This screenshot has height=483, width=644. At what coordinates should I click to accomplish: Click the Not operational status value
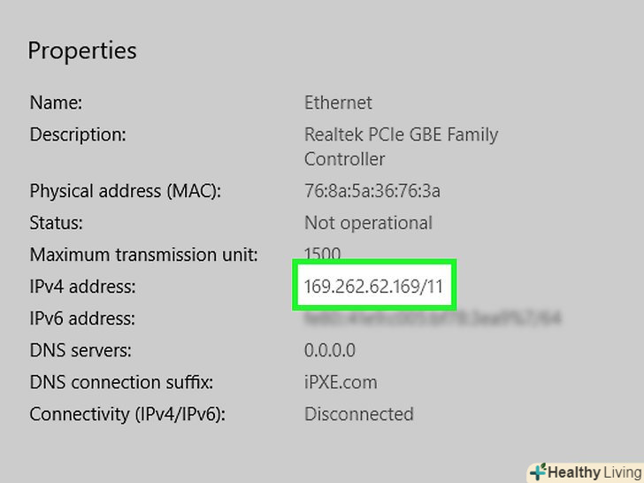pos(368,223)
